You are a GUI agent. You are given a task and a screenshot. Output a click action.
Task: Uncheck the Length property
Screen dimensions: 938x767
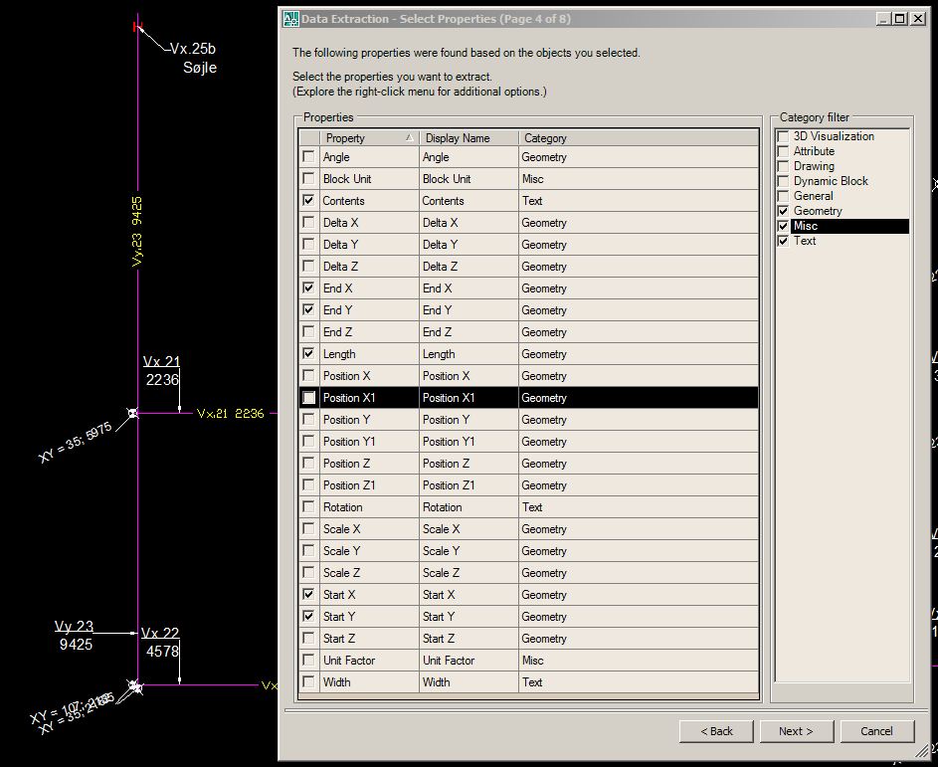[x=308, y=353]
